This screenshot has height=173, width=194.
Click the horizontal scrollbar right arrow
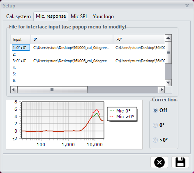pos(162,90)
